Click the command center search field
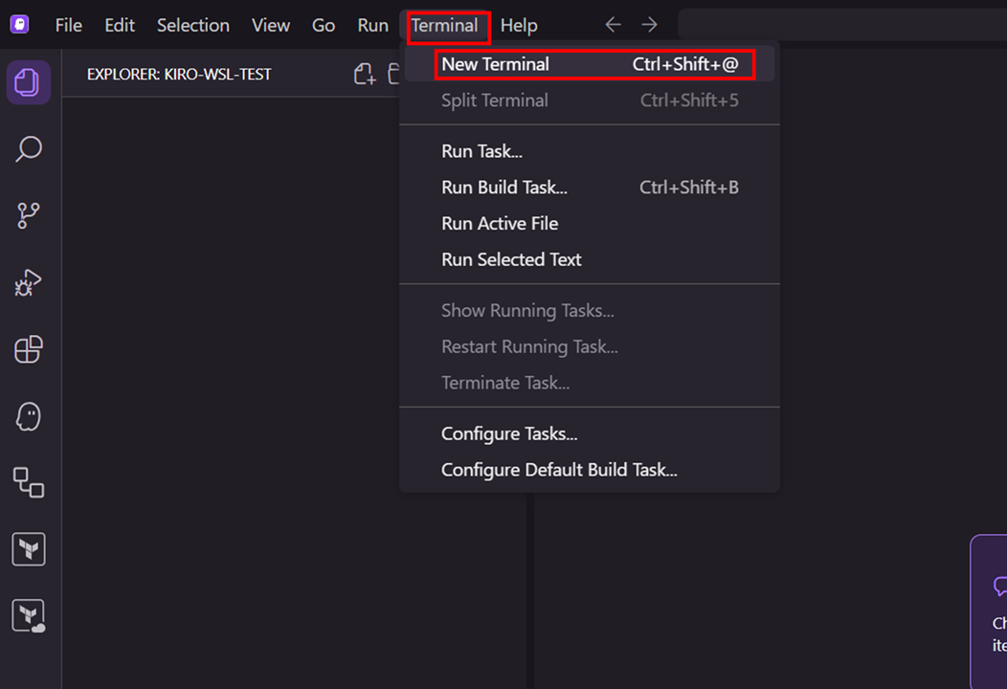 (x=842, y=25)
